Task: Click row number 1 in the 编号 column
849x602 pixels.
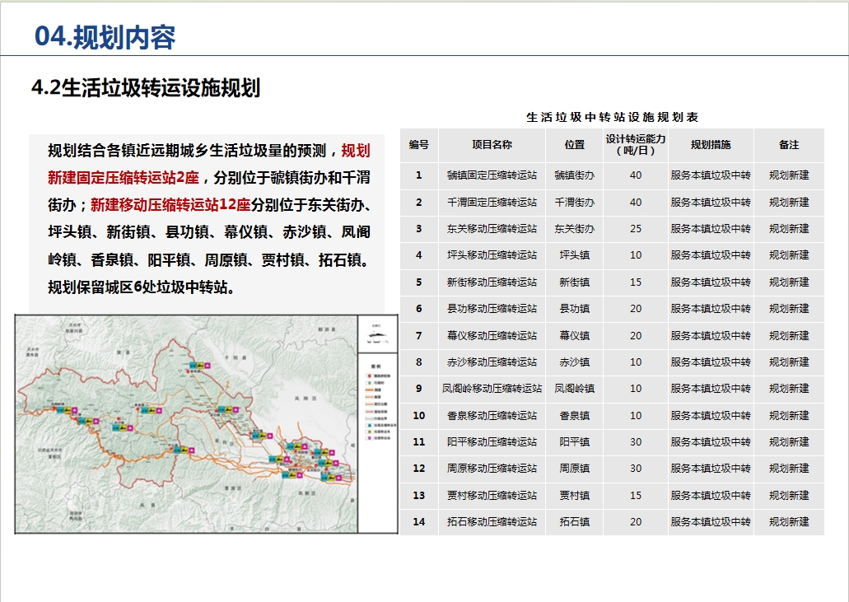Action: tap(418, 175)
